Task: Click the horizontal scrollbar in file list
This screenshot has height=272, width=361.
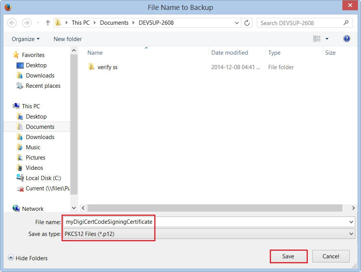Action: click(215, 208)
